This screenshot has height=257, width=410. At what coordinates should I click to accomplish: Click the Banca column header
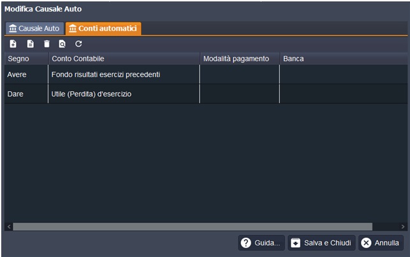342,59
